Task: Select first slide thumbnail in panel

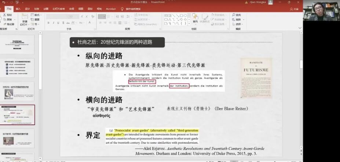Action: (x=17, y=45)
